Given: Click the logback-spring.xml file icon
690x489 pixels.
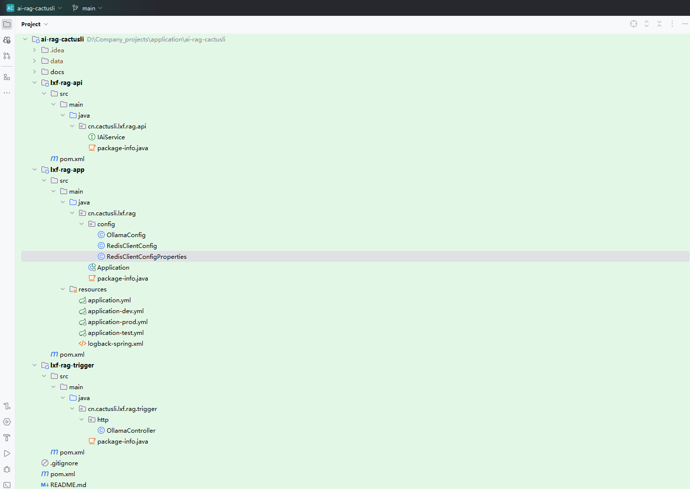Looking at the screenshot, I should coord(82,343).
